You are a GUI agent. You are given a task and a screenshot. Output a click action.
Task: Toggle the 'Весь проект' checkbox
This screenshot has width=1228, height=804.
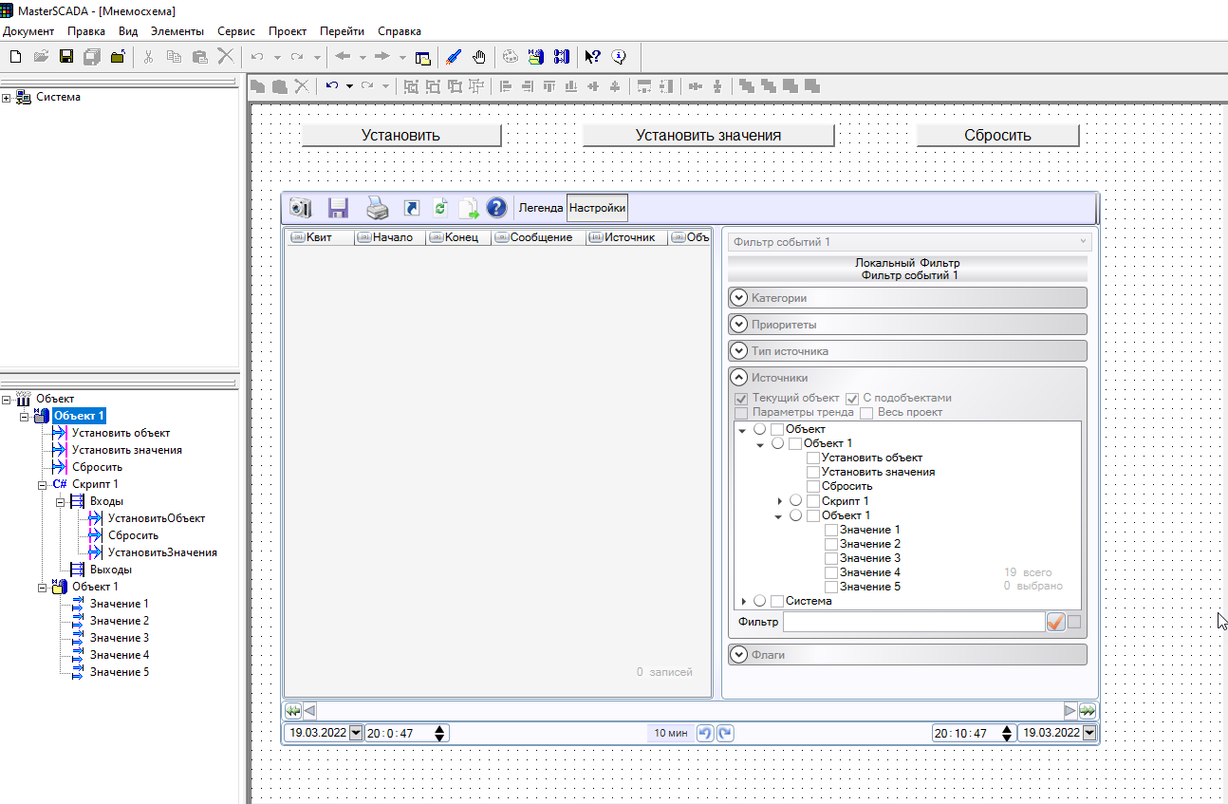[x=866, y=413]
